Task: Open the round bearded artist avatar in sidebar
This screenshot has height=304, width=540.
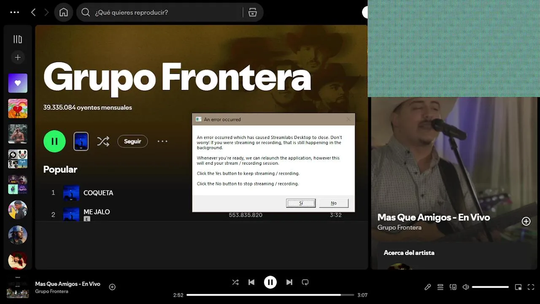Action: click(18, 235)
